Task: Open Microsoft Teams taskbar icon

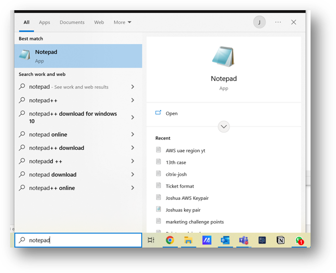Action: coord(243,240)
